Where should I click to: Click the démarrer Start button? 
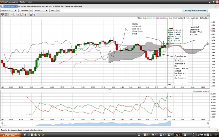click(x=10, y=135)
